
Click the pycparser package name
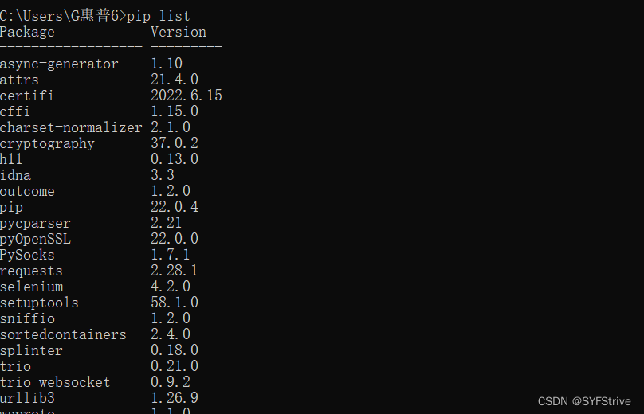(x=35, y=223)
